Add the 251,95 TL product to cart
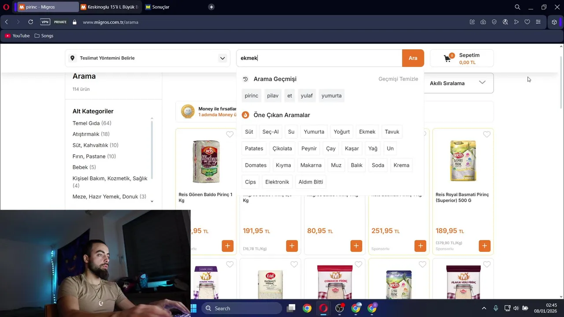Screen dimensions: 564x317 [x=420, y=246]
